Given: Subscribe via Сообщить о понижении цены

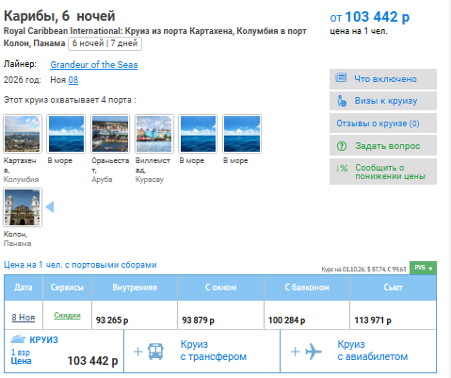Looking at the screenshot, I should [x=383, y=172].
